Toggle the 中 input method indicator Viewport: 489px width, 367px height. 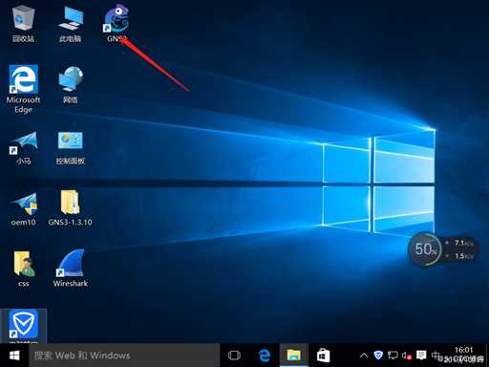435,355
